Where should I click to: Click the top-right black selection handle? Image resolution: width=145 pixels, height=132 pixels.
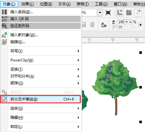click(141, 53)
